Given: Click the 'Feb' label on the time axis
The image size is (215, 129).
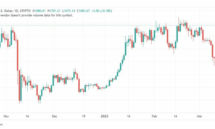Looking at the screenshot, I should coord(154,116).
